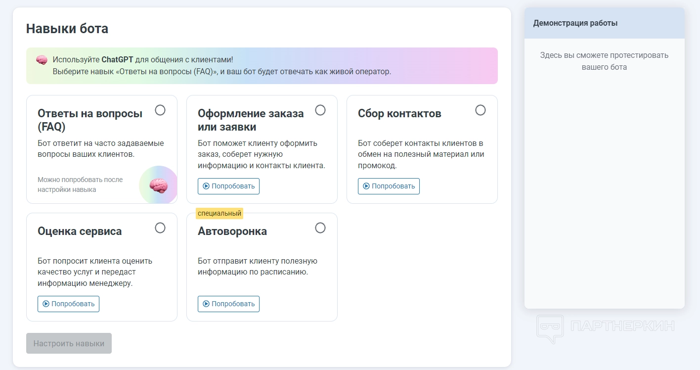Open the Демонстрация работы panel header
700x370 pixels.
pyautogui.click(x=605, y=23)
